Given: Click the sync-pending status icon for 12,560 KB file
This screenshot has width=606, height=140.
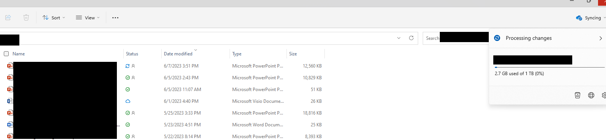Looking at the screenshot, I should (x=127, y=66).
